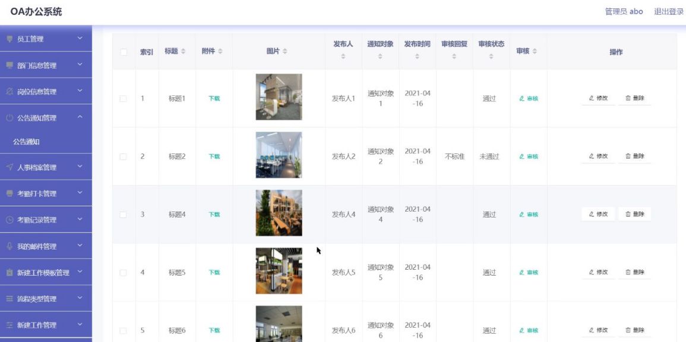The height and width of the screenshot is (342, 686).
Task: Click the 流程类型管理 list icon
Action: click(10, 299)
